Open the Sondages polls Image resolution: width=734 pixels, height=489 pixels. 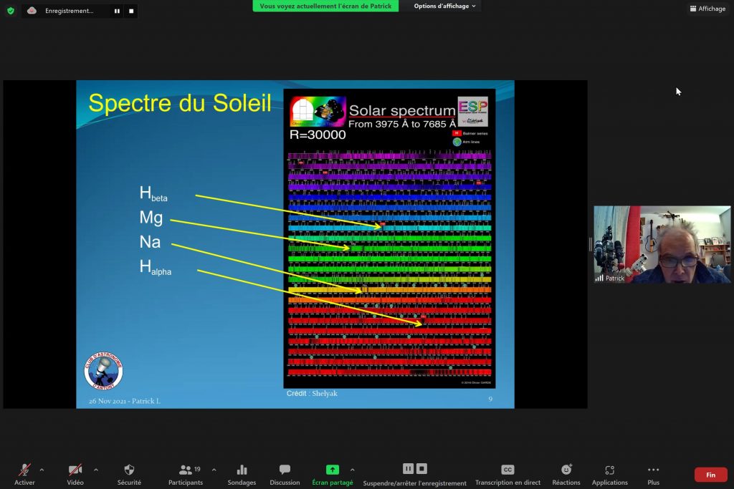(x=242, y=474)
